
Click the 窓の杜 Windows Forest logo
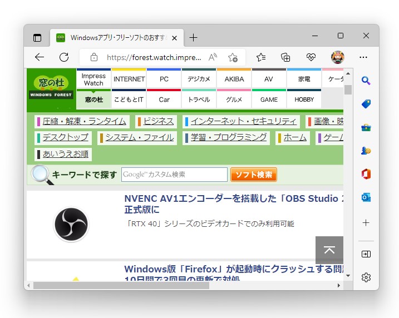coord(51,87)
